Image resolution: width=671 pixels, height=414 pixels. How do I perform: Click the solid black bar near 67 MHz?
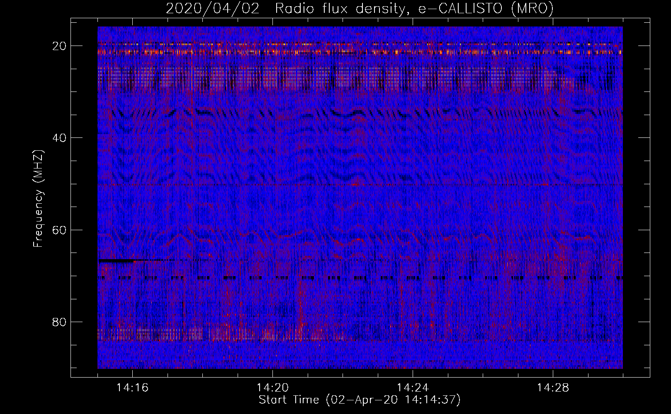click(116, 261)
